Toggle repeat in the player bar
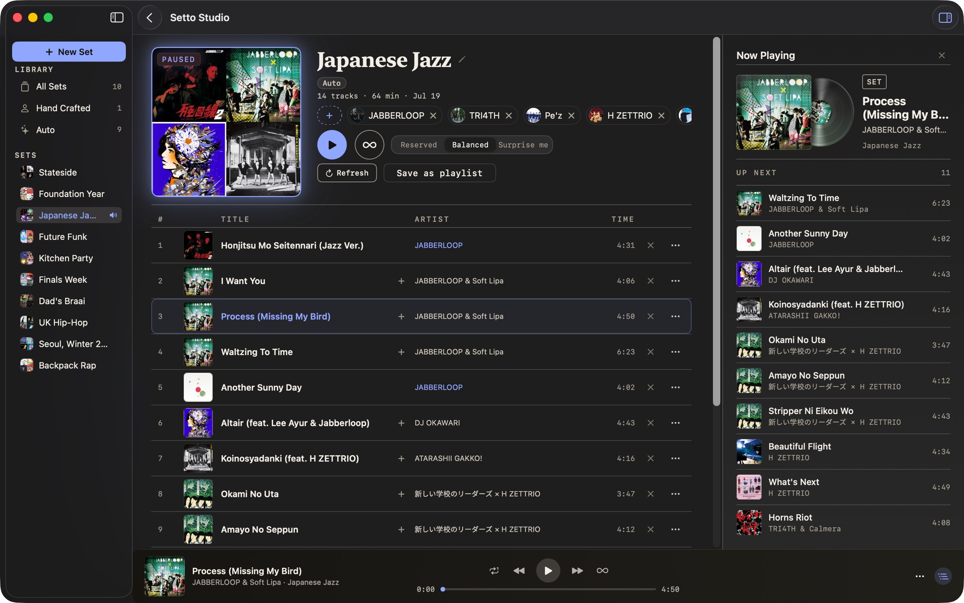The width and height of the screenshot is (964, 603). point(494,571)
